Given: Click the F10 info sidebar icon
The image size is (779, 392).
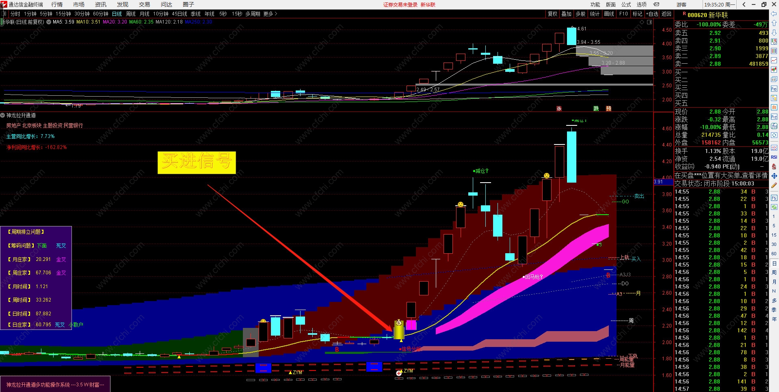Looking at the screenshot, I should (774, 89).
